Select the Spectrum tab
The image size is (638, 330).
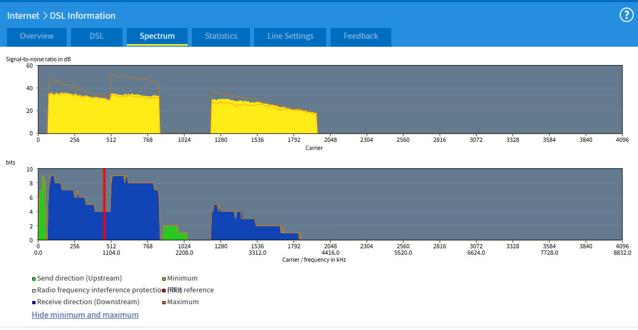point(157,36)
